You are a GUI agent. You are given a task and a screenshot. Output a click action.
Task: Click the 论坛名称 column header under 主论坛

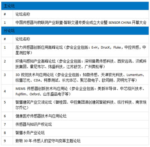coord(23,14)
